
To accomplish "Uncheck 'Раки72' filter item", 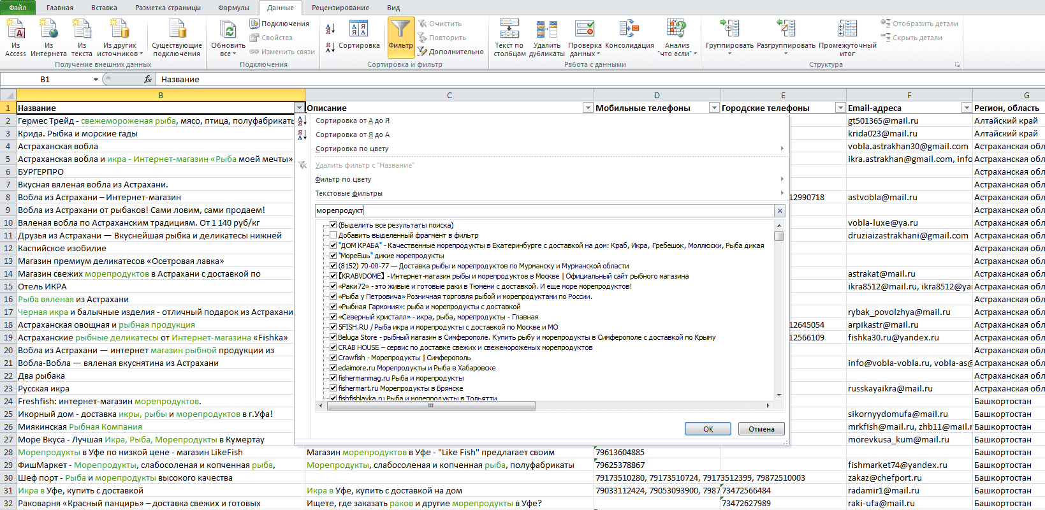I will (333, 286).
